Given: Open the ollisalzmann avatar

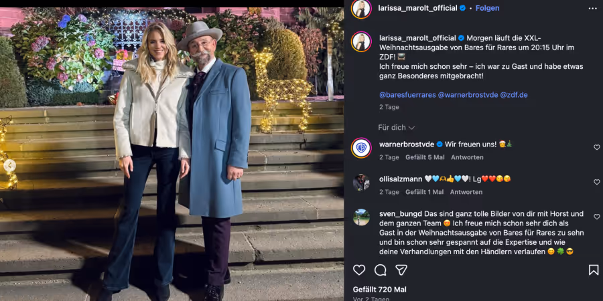Looking at the screenshot, I should click(x=361, y=183).
